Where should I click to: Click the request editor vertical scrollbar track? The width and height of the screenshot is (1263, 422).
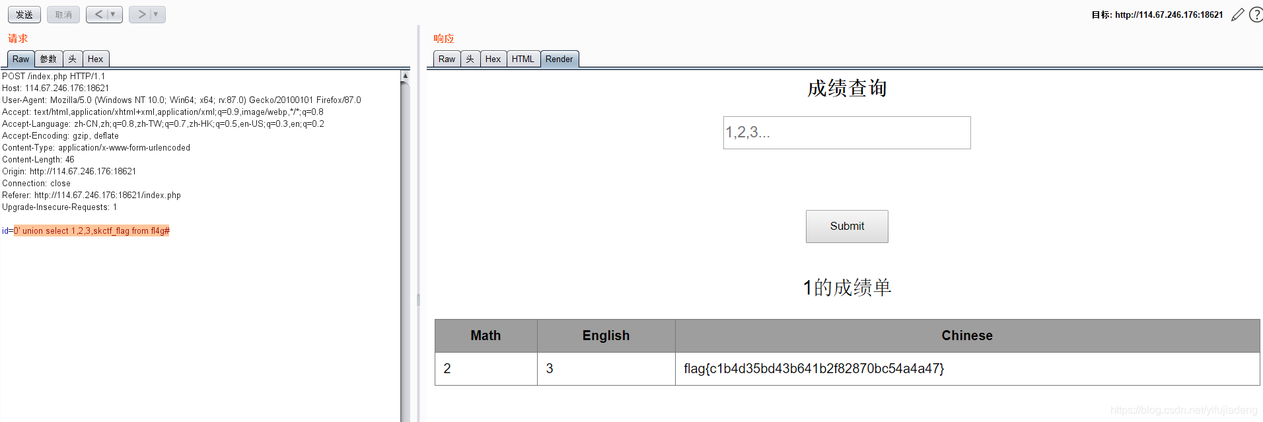pos(405,251)
